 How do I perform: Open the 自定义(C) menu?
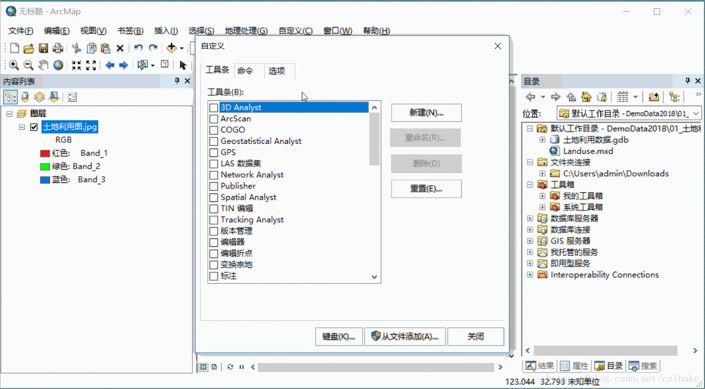coord(295,31)
